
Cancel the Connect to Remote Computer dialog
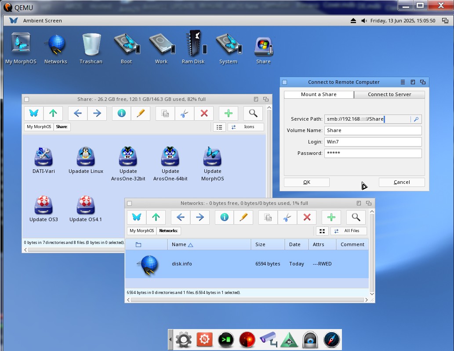pyautogui.click(x=402, y=182)
